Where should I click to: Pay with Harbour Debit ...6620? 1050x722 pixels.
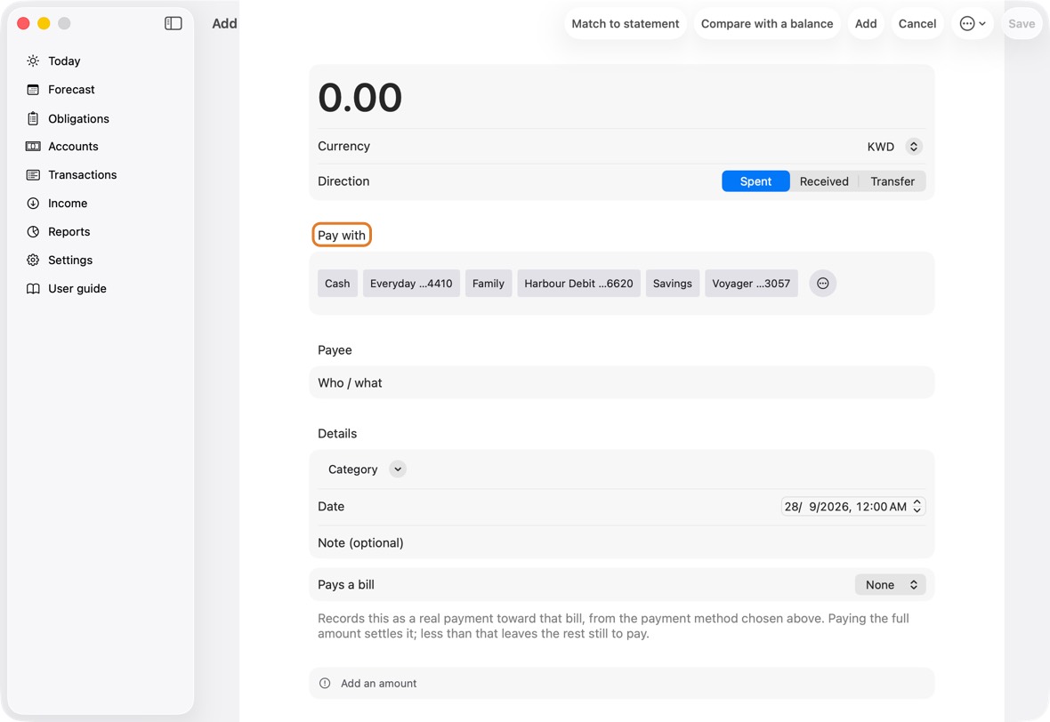point(578,283)
